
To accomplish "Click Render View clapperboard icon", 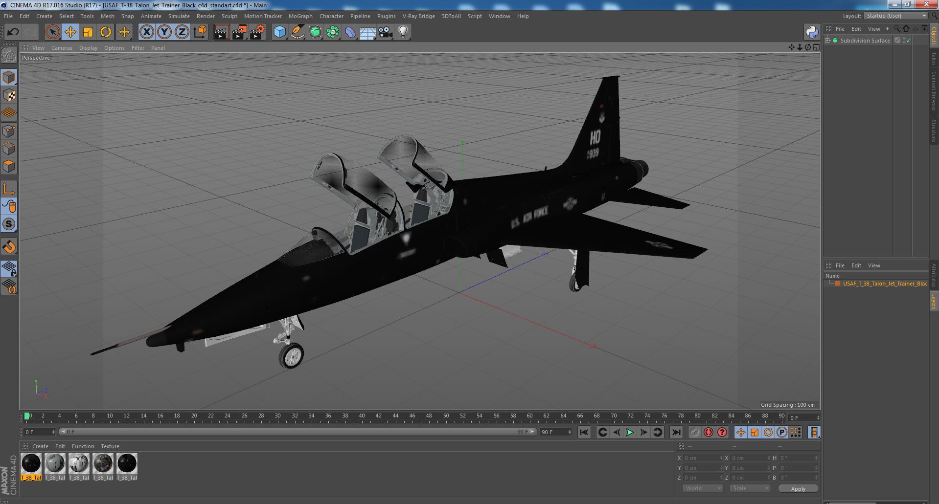I will click(221, 32).
